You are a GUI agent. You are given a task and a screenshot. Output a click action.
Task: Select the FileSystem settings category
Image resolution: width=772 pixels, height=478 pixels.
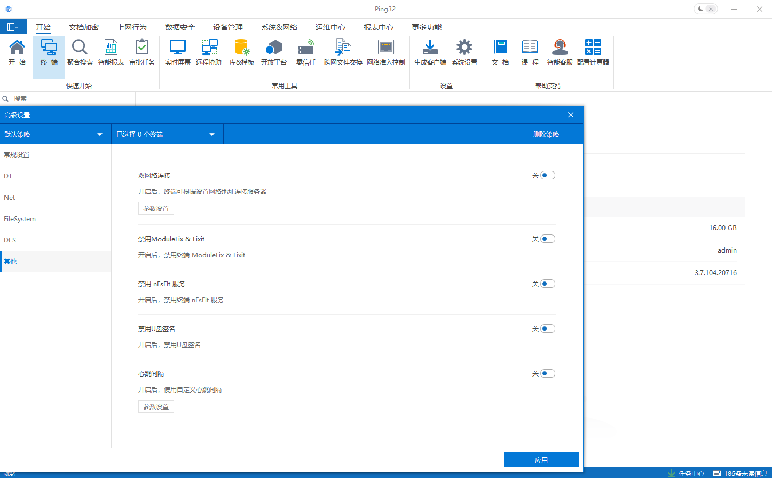point(20,219)
